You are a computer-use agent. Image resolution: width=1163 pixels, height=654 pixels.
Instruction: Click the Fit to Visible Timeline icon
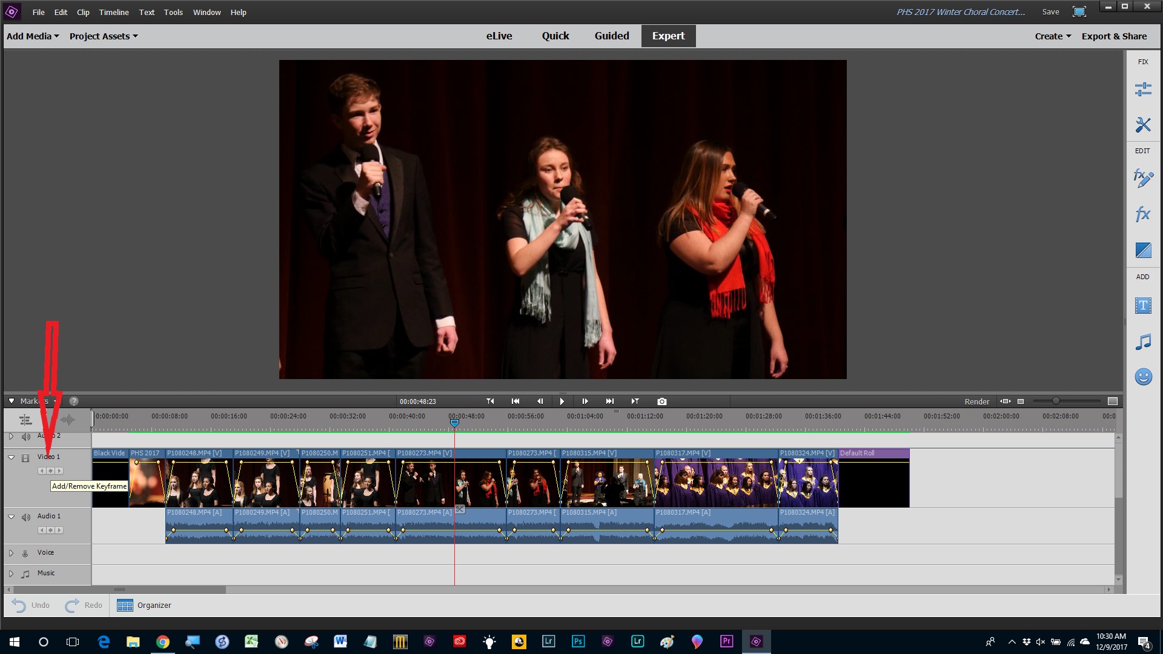(1006, 401)
